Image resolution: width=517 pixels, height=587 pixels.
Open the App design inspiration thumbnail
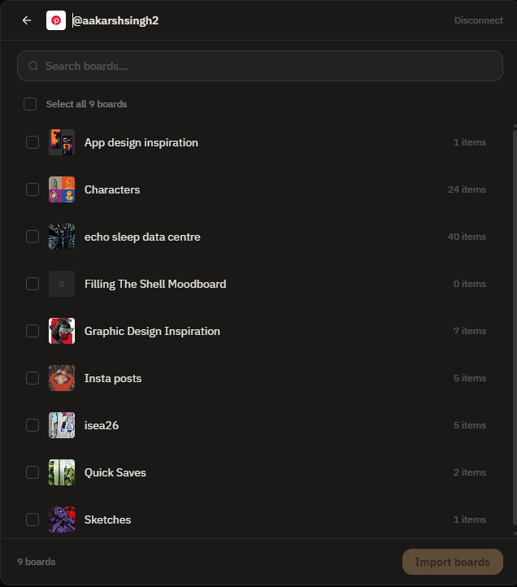coord(62,142)
